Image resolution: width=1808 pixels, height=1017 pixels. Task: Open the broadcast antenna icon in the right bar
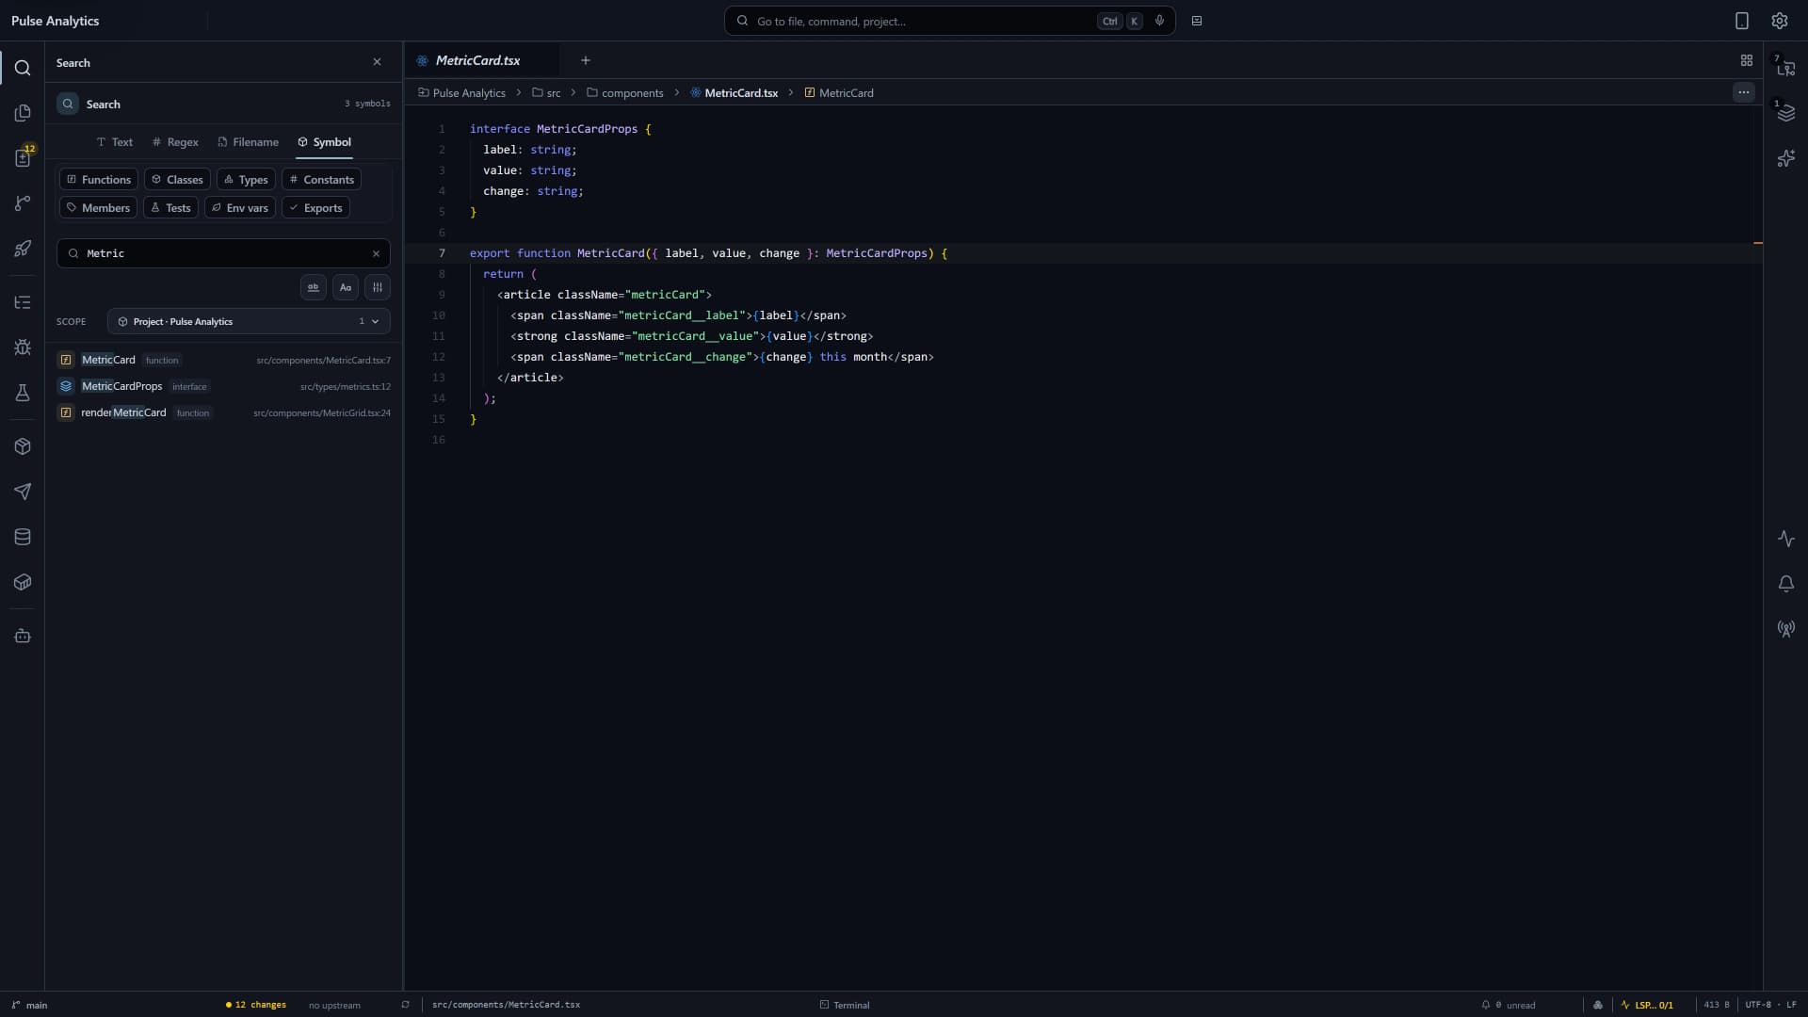tap(1786, 629)
